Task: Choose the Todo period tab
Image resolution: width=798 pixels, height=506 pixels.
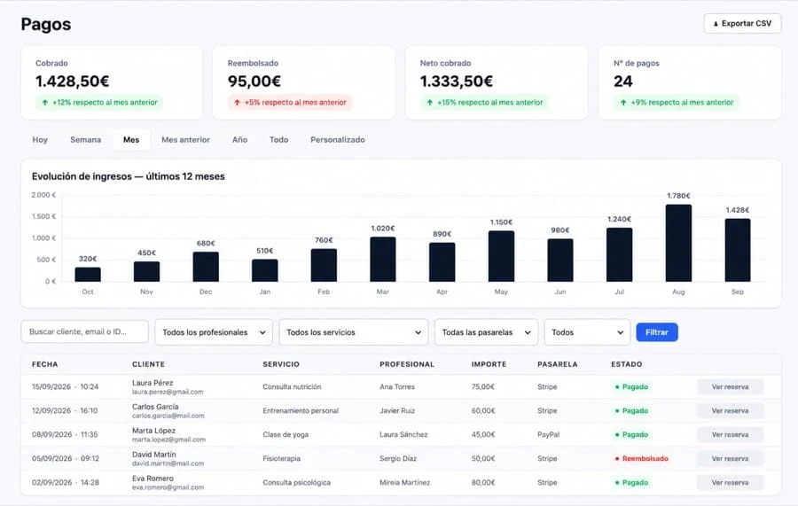Action: [x=278, y=139]
